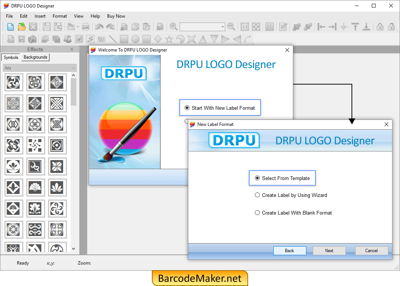This screenshot has width=400, height=286.
Task: Click the Save As double-floppy icon
Action: pyautogui.click(x=58, y=27)
